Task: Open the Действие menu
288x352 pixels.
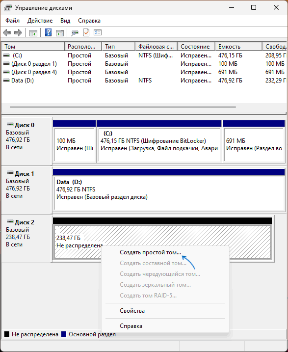Action: [x=40, y=21]
